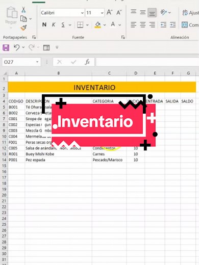Center text horizontally
Screen dimensions: 199x265
tap(143, 25)
